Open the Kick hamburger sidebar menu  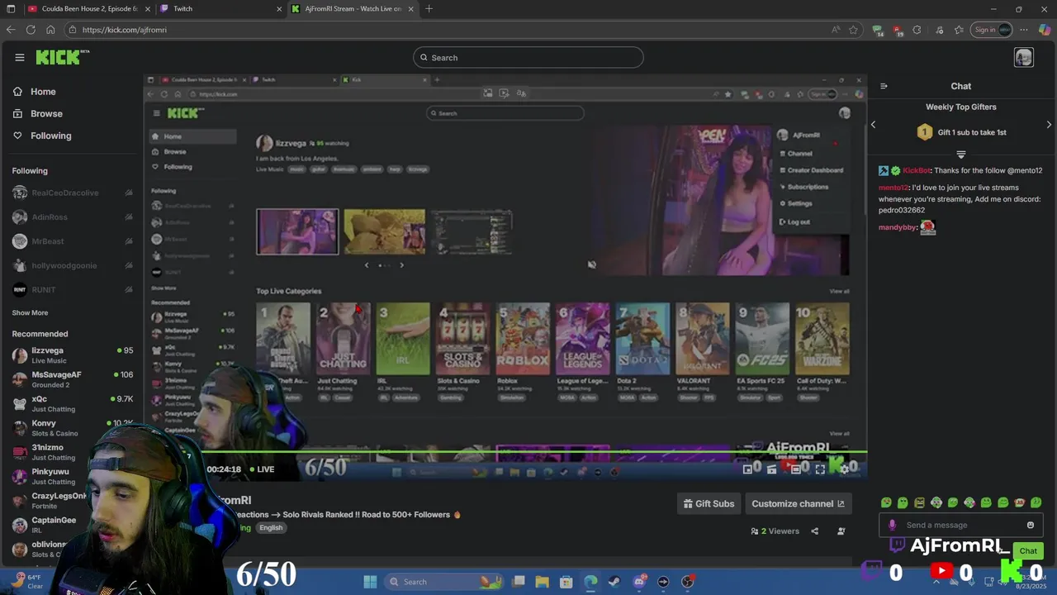(x=20, y=57)
